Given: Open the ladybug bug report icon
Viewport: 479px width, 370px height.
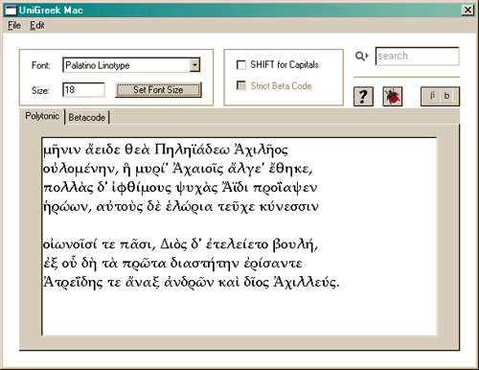Looking at the screenshot, I should pos(393,97).
